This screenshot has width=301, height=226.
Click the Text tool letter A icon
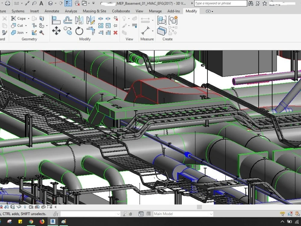tap(41, 3)
